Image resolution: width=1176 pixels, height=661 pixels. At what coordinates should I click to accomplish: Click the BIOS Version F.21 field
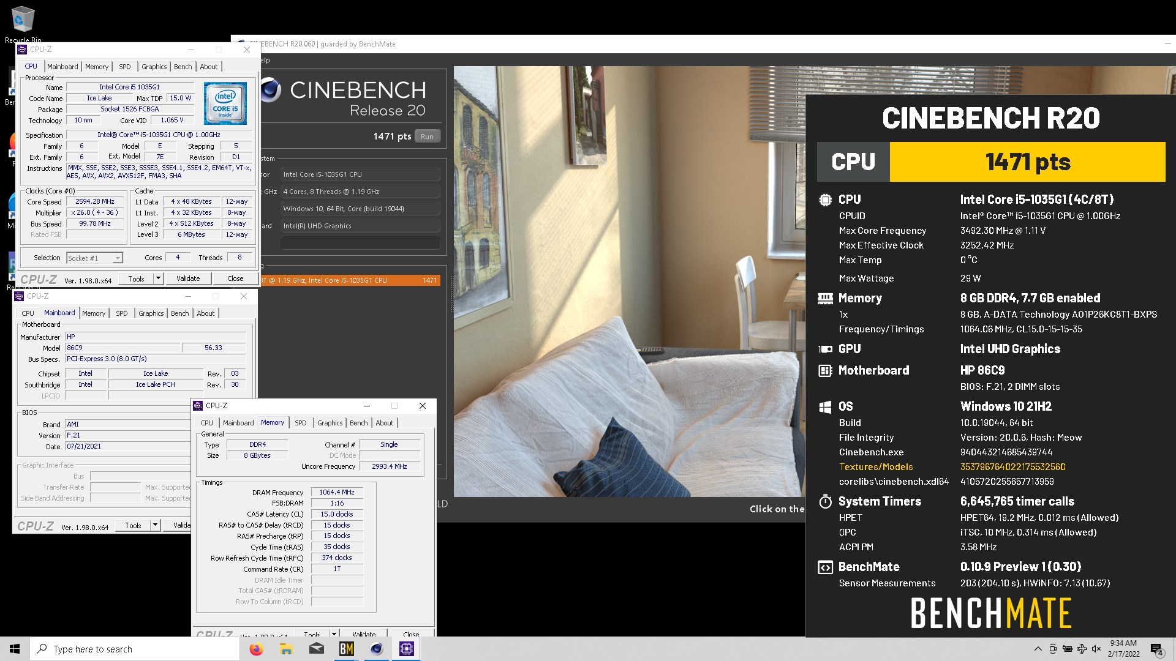[128, 435]
